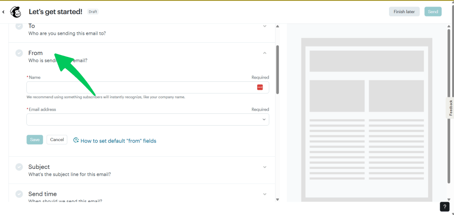Click into the Name input field
This screenshot has height=215, width=454.
[148, 88]
